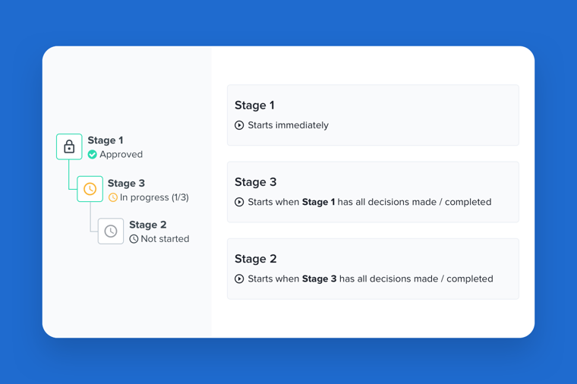The height and width of the screenshot is (384, 577).
Task: Click the small Not started clock icon
Action: point(134,239)
